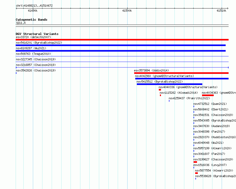Open nsv5877554 (Almarri2020) label

point(214,170)
